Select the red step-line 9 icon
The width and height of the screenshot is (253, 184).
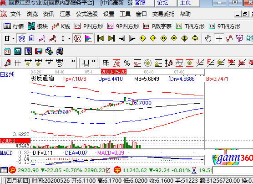(x=53, y=38)
